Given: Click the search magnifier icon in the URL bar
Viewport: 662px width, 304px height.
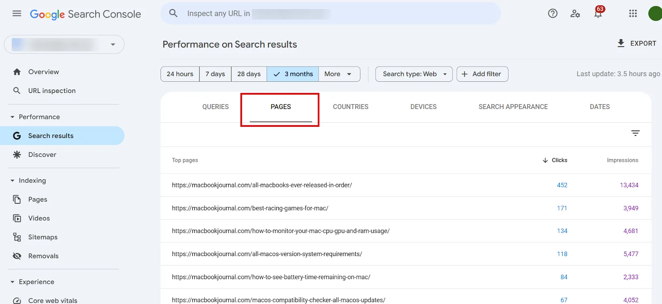Looking at the screenshot, I should pos(173,13).
